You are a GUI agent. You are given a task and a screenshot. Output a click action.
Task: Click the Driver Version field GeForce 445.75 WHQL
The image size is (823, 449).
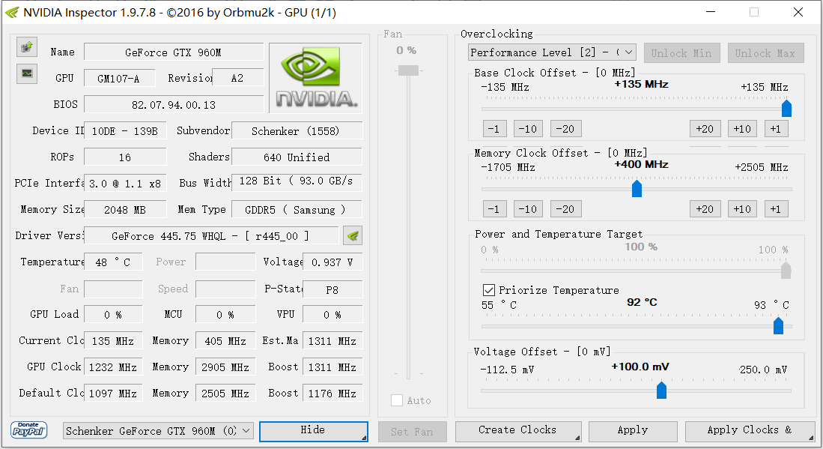[211, 236]
